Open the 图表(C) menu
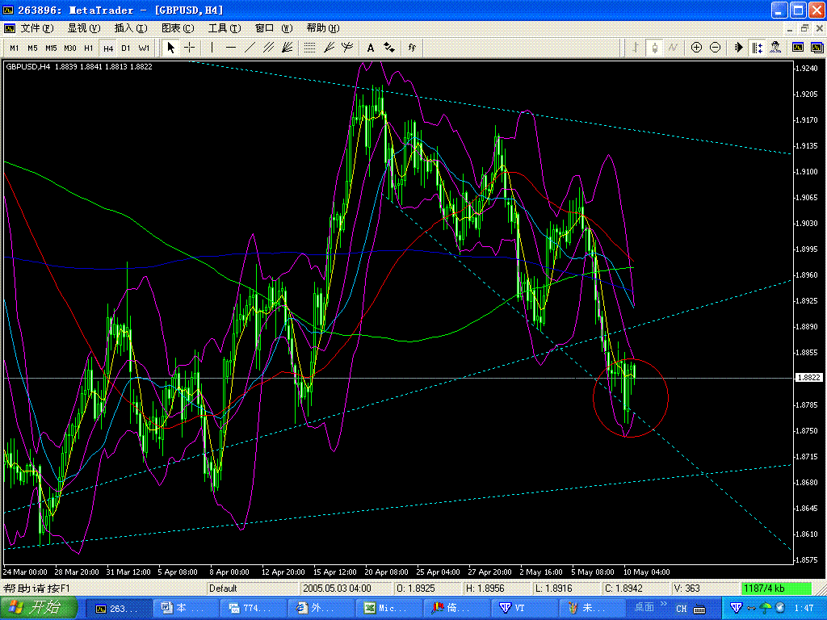 click(177, 28)
